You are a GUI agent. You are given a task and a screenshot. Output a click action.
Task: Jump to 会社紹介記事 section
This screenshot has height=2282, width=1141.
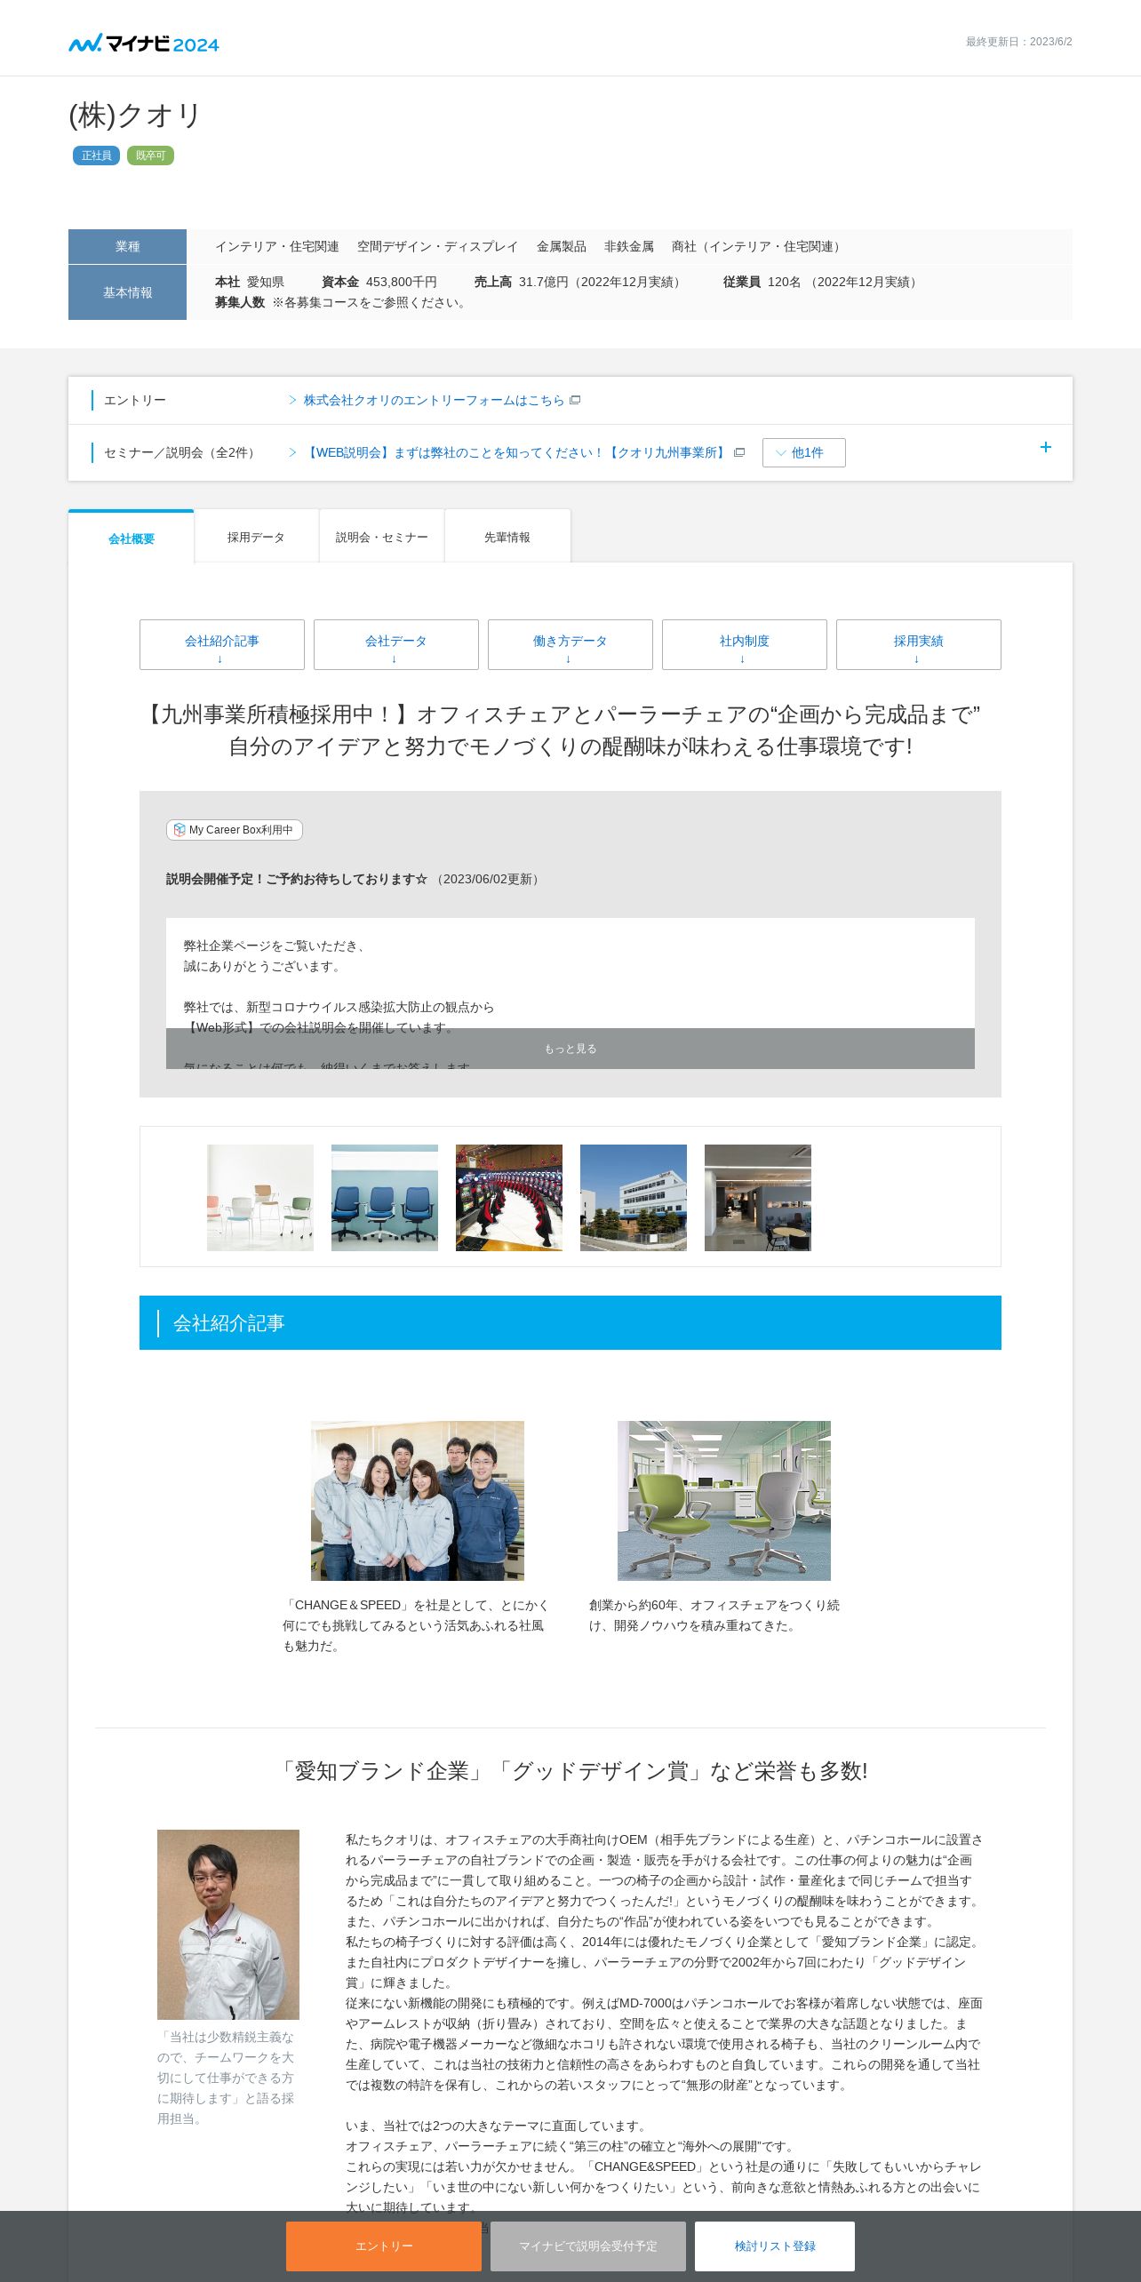(222, 644)
